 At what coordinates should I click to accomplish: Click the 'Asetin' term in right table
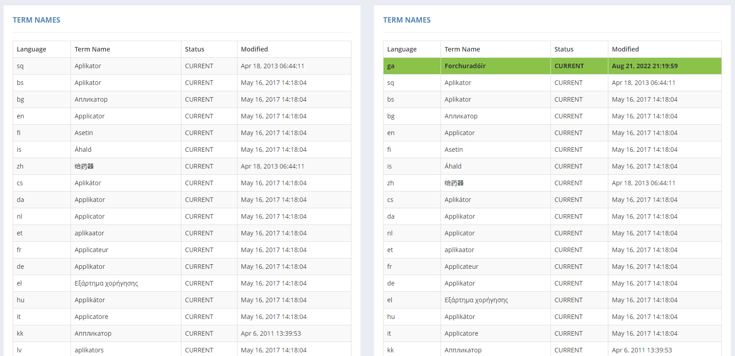tap(454, 150)
